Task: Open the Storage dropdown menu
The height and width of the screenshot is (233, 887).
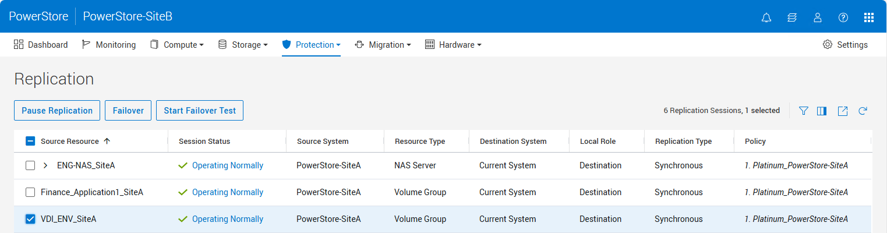Action: tap(243, 45)
